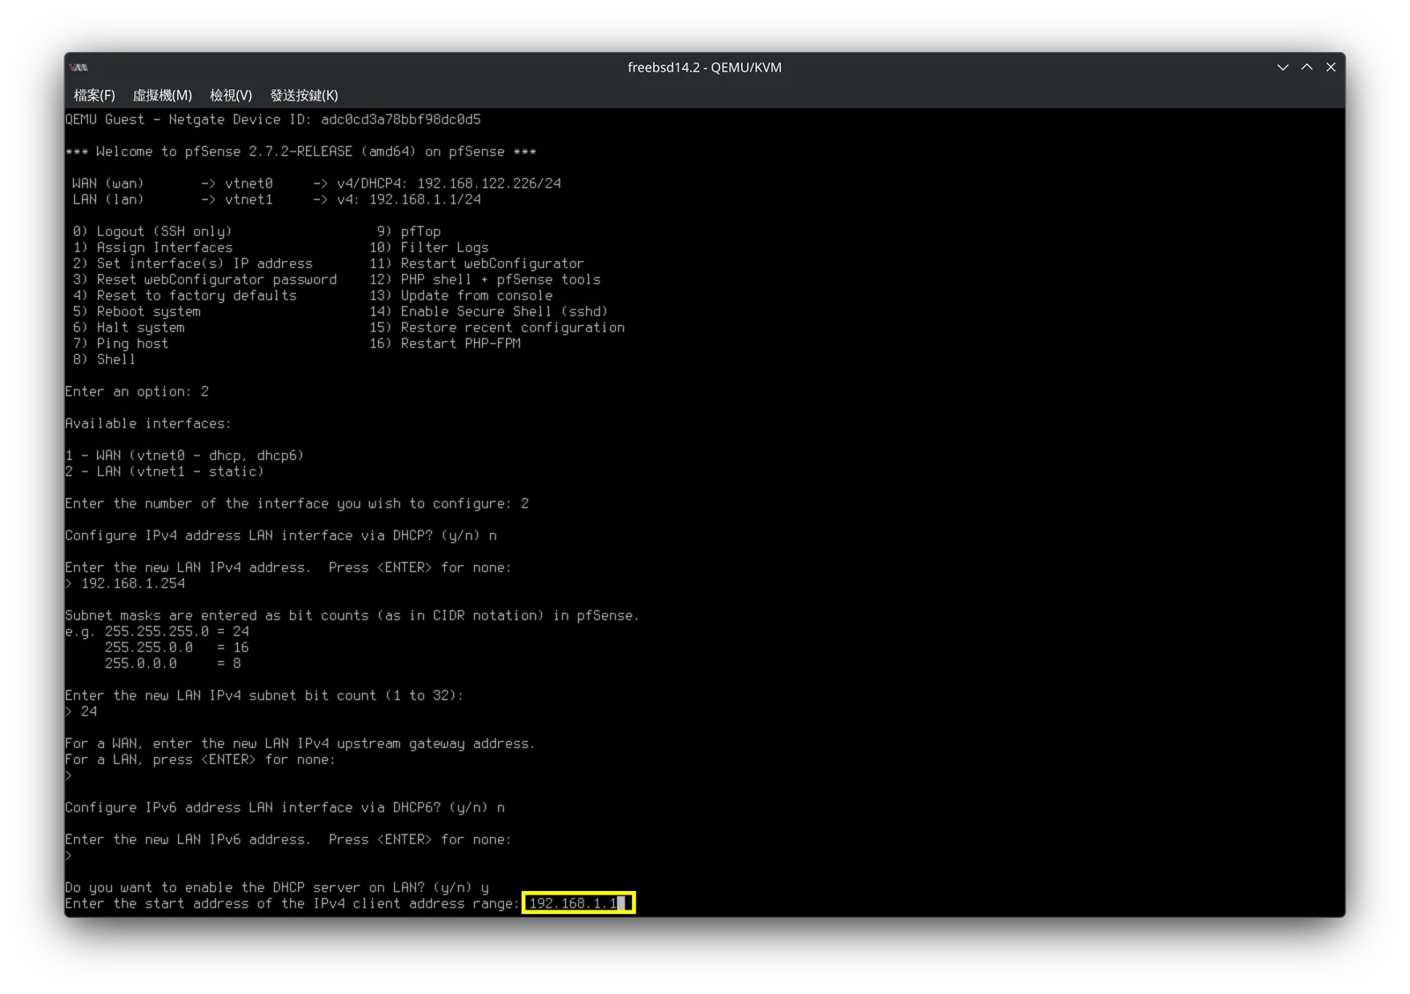Open the 虛擬機(M) menu
Viewport: 1410px width, 994px height.
point(162,95)
